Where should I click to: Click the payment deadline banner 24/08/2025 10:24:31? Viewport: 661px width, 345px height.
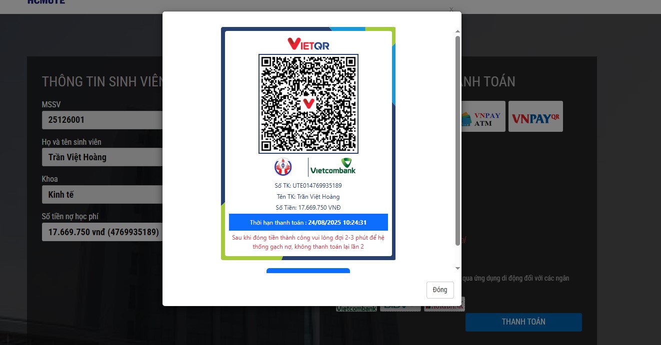tap(308, 222)
